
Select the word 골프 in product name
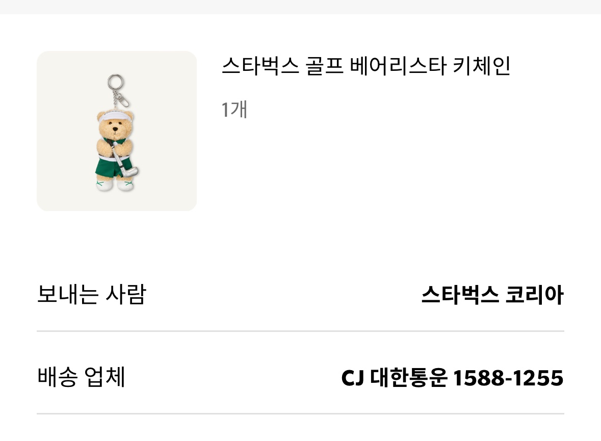click(x=324, y=66)
